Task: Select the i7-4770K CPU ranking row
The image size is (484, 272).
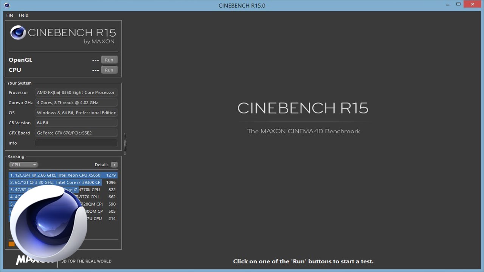Action: 63,190
